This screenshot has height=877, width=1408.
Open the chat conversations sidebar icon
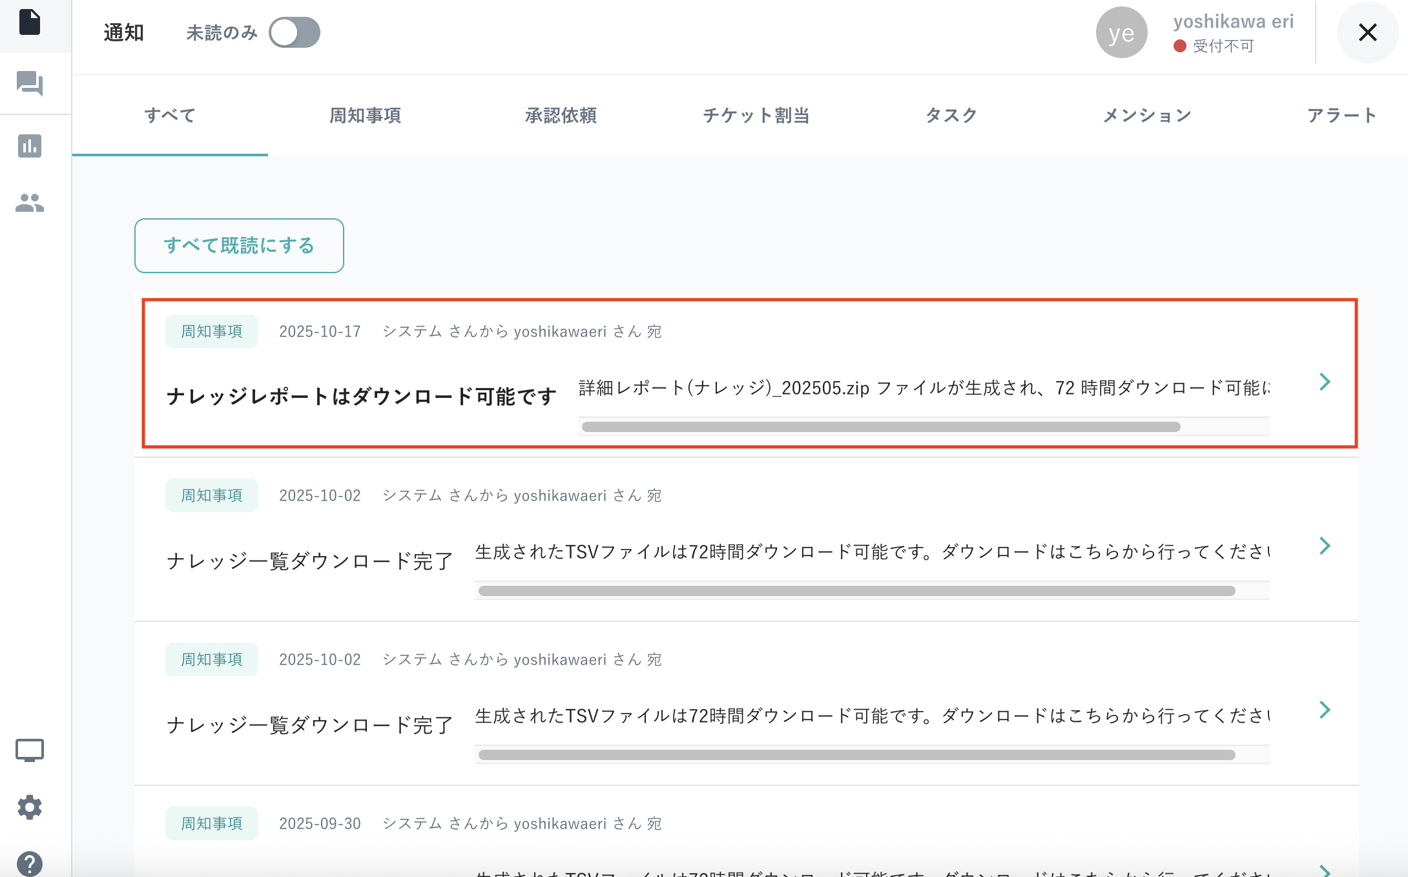pos(30,83)
